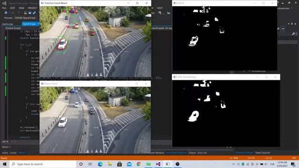
Task: Open the Mail app from taskbar
Action: click(x=129, y=164)
